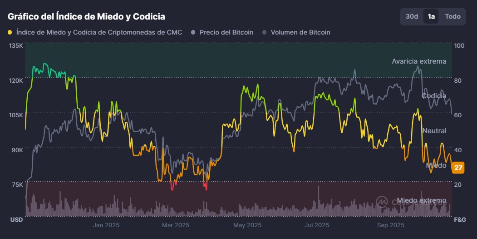Click the Miedo extremo zone label
This screenshot has width=477, height=239.
point(422,200)
